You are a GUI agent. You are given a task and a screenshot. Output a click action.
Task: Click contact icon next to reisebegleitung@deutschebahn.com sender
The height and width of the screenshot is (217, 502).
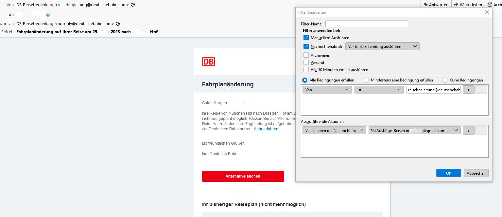tap(133, 5)
